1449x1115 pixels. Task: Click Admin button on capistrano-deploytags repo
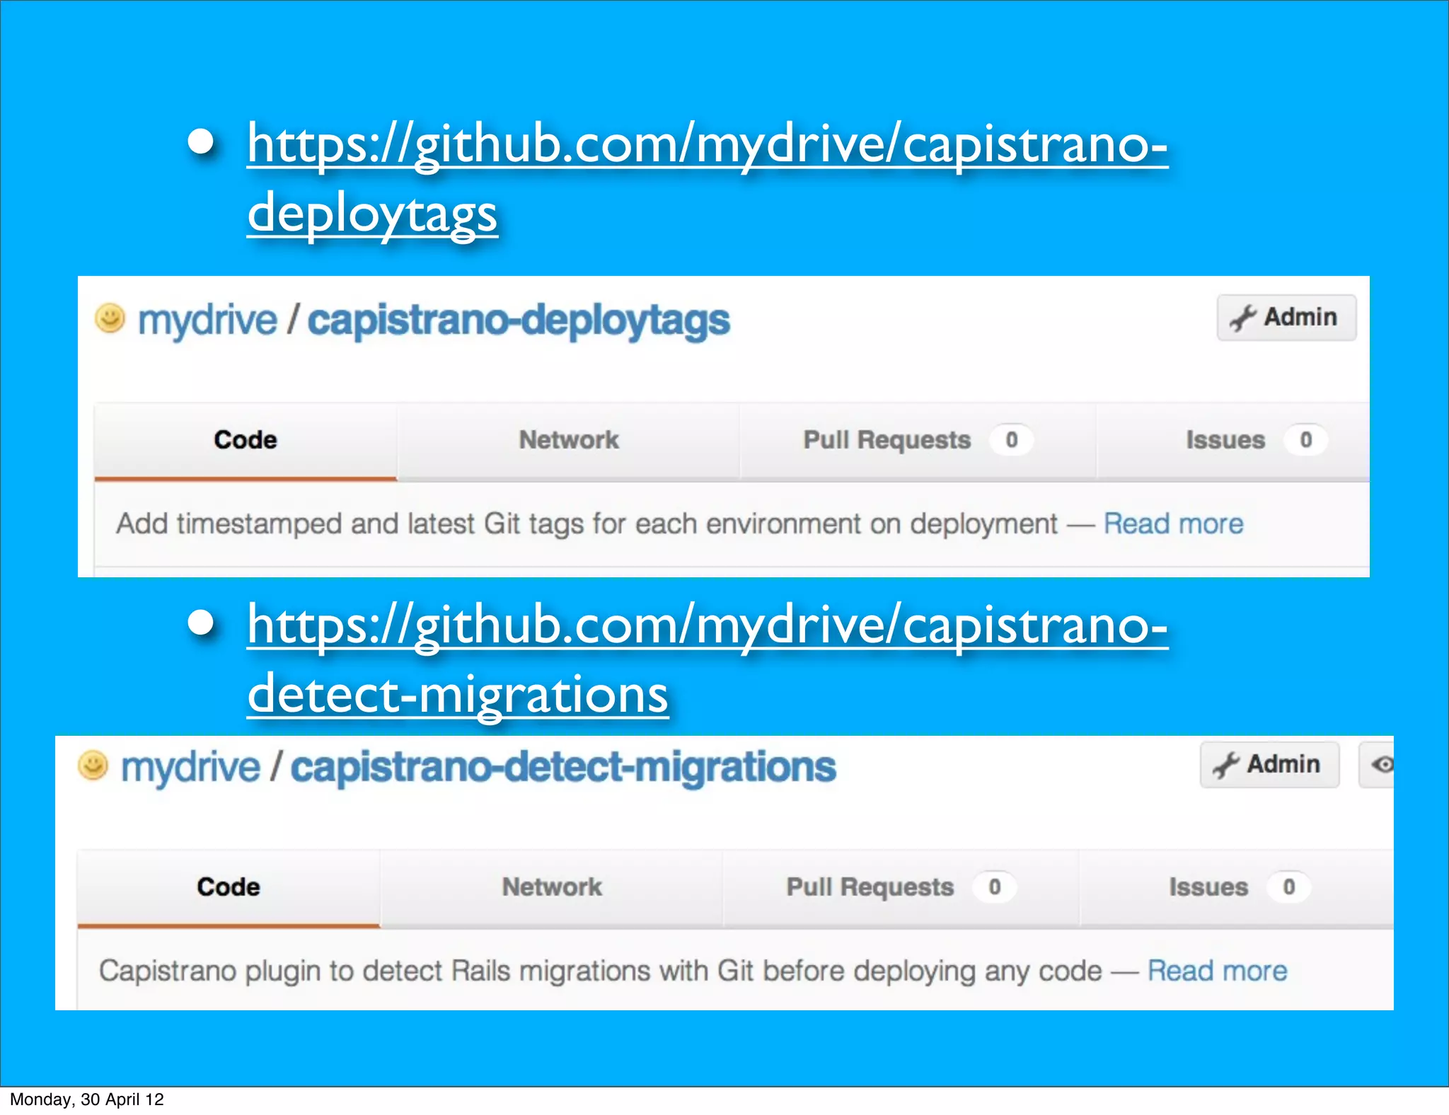[1286, 318]
